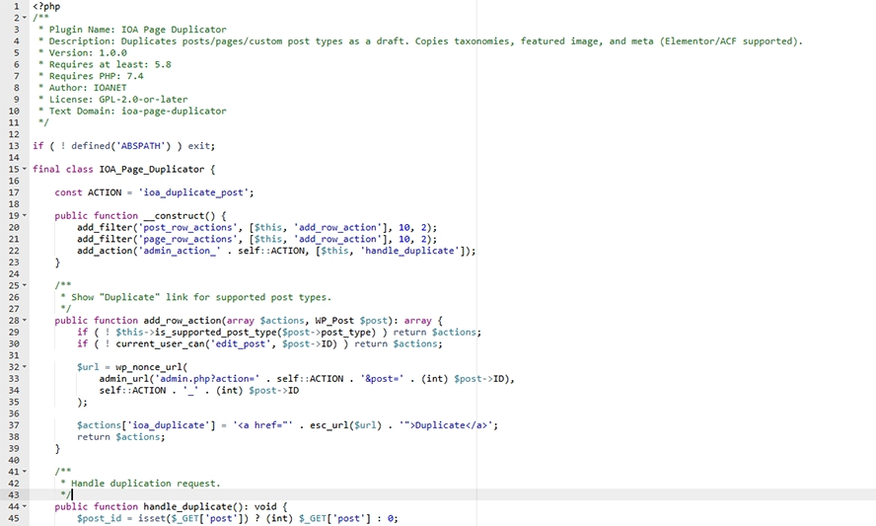Click line number 43 in gutter
This screenshot has height=526, width=876.
click(14, 494)
